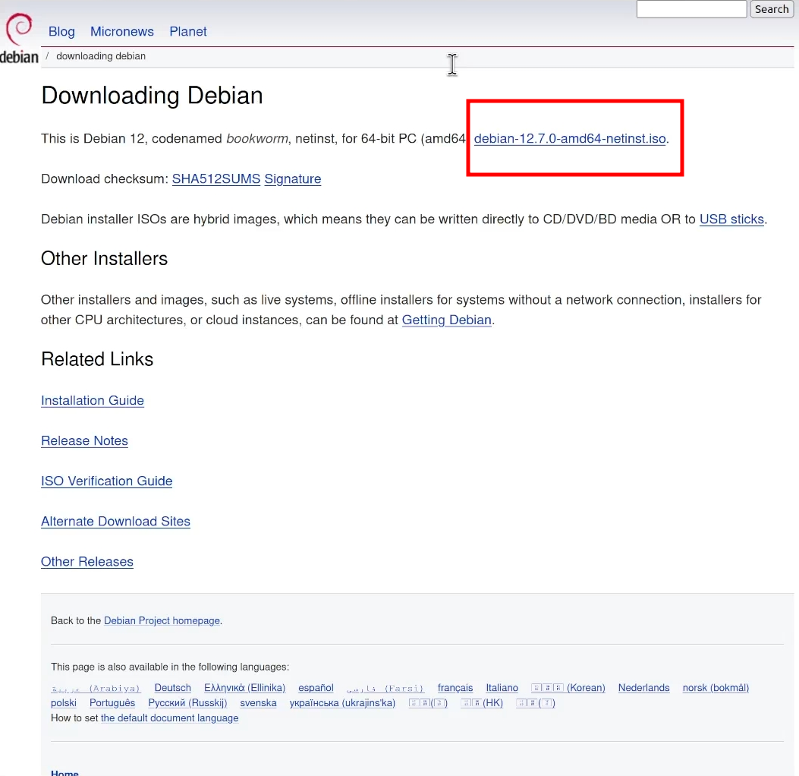The width and height of the screenshot is (799, 776).
Task: Select the Farsi language link
Action: (x=385, y=688)
